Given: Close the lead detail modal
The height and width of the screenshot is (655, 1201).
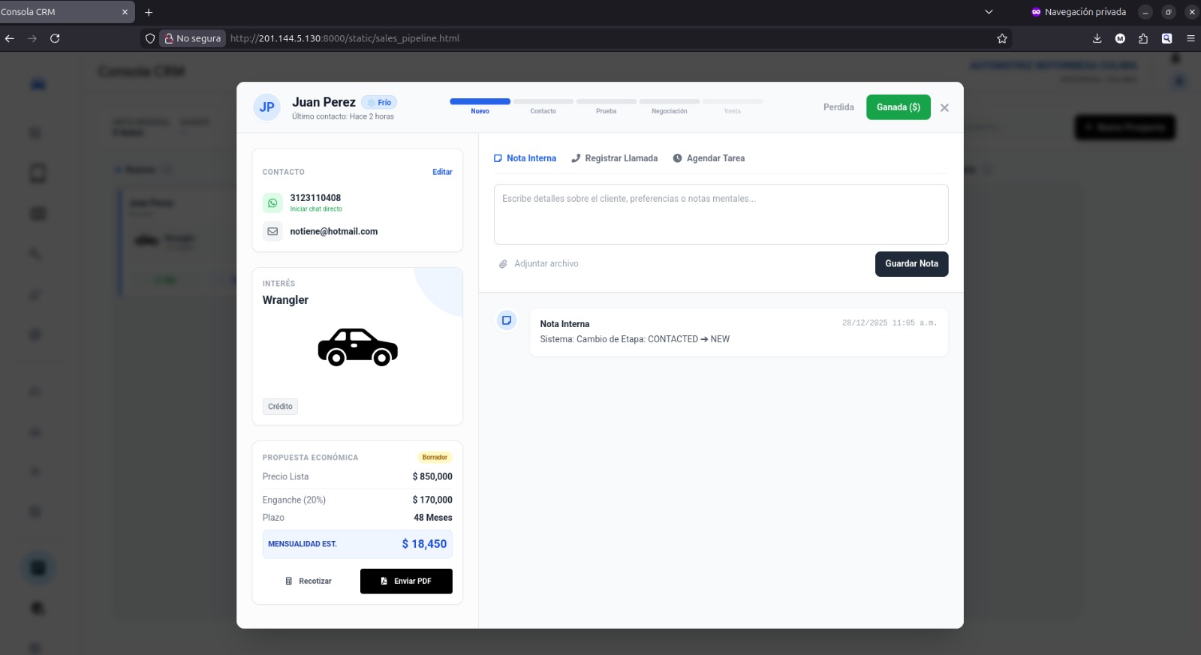Looking at the screenshot, I should coord(944,108).
